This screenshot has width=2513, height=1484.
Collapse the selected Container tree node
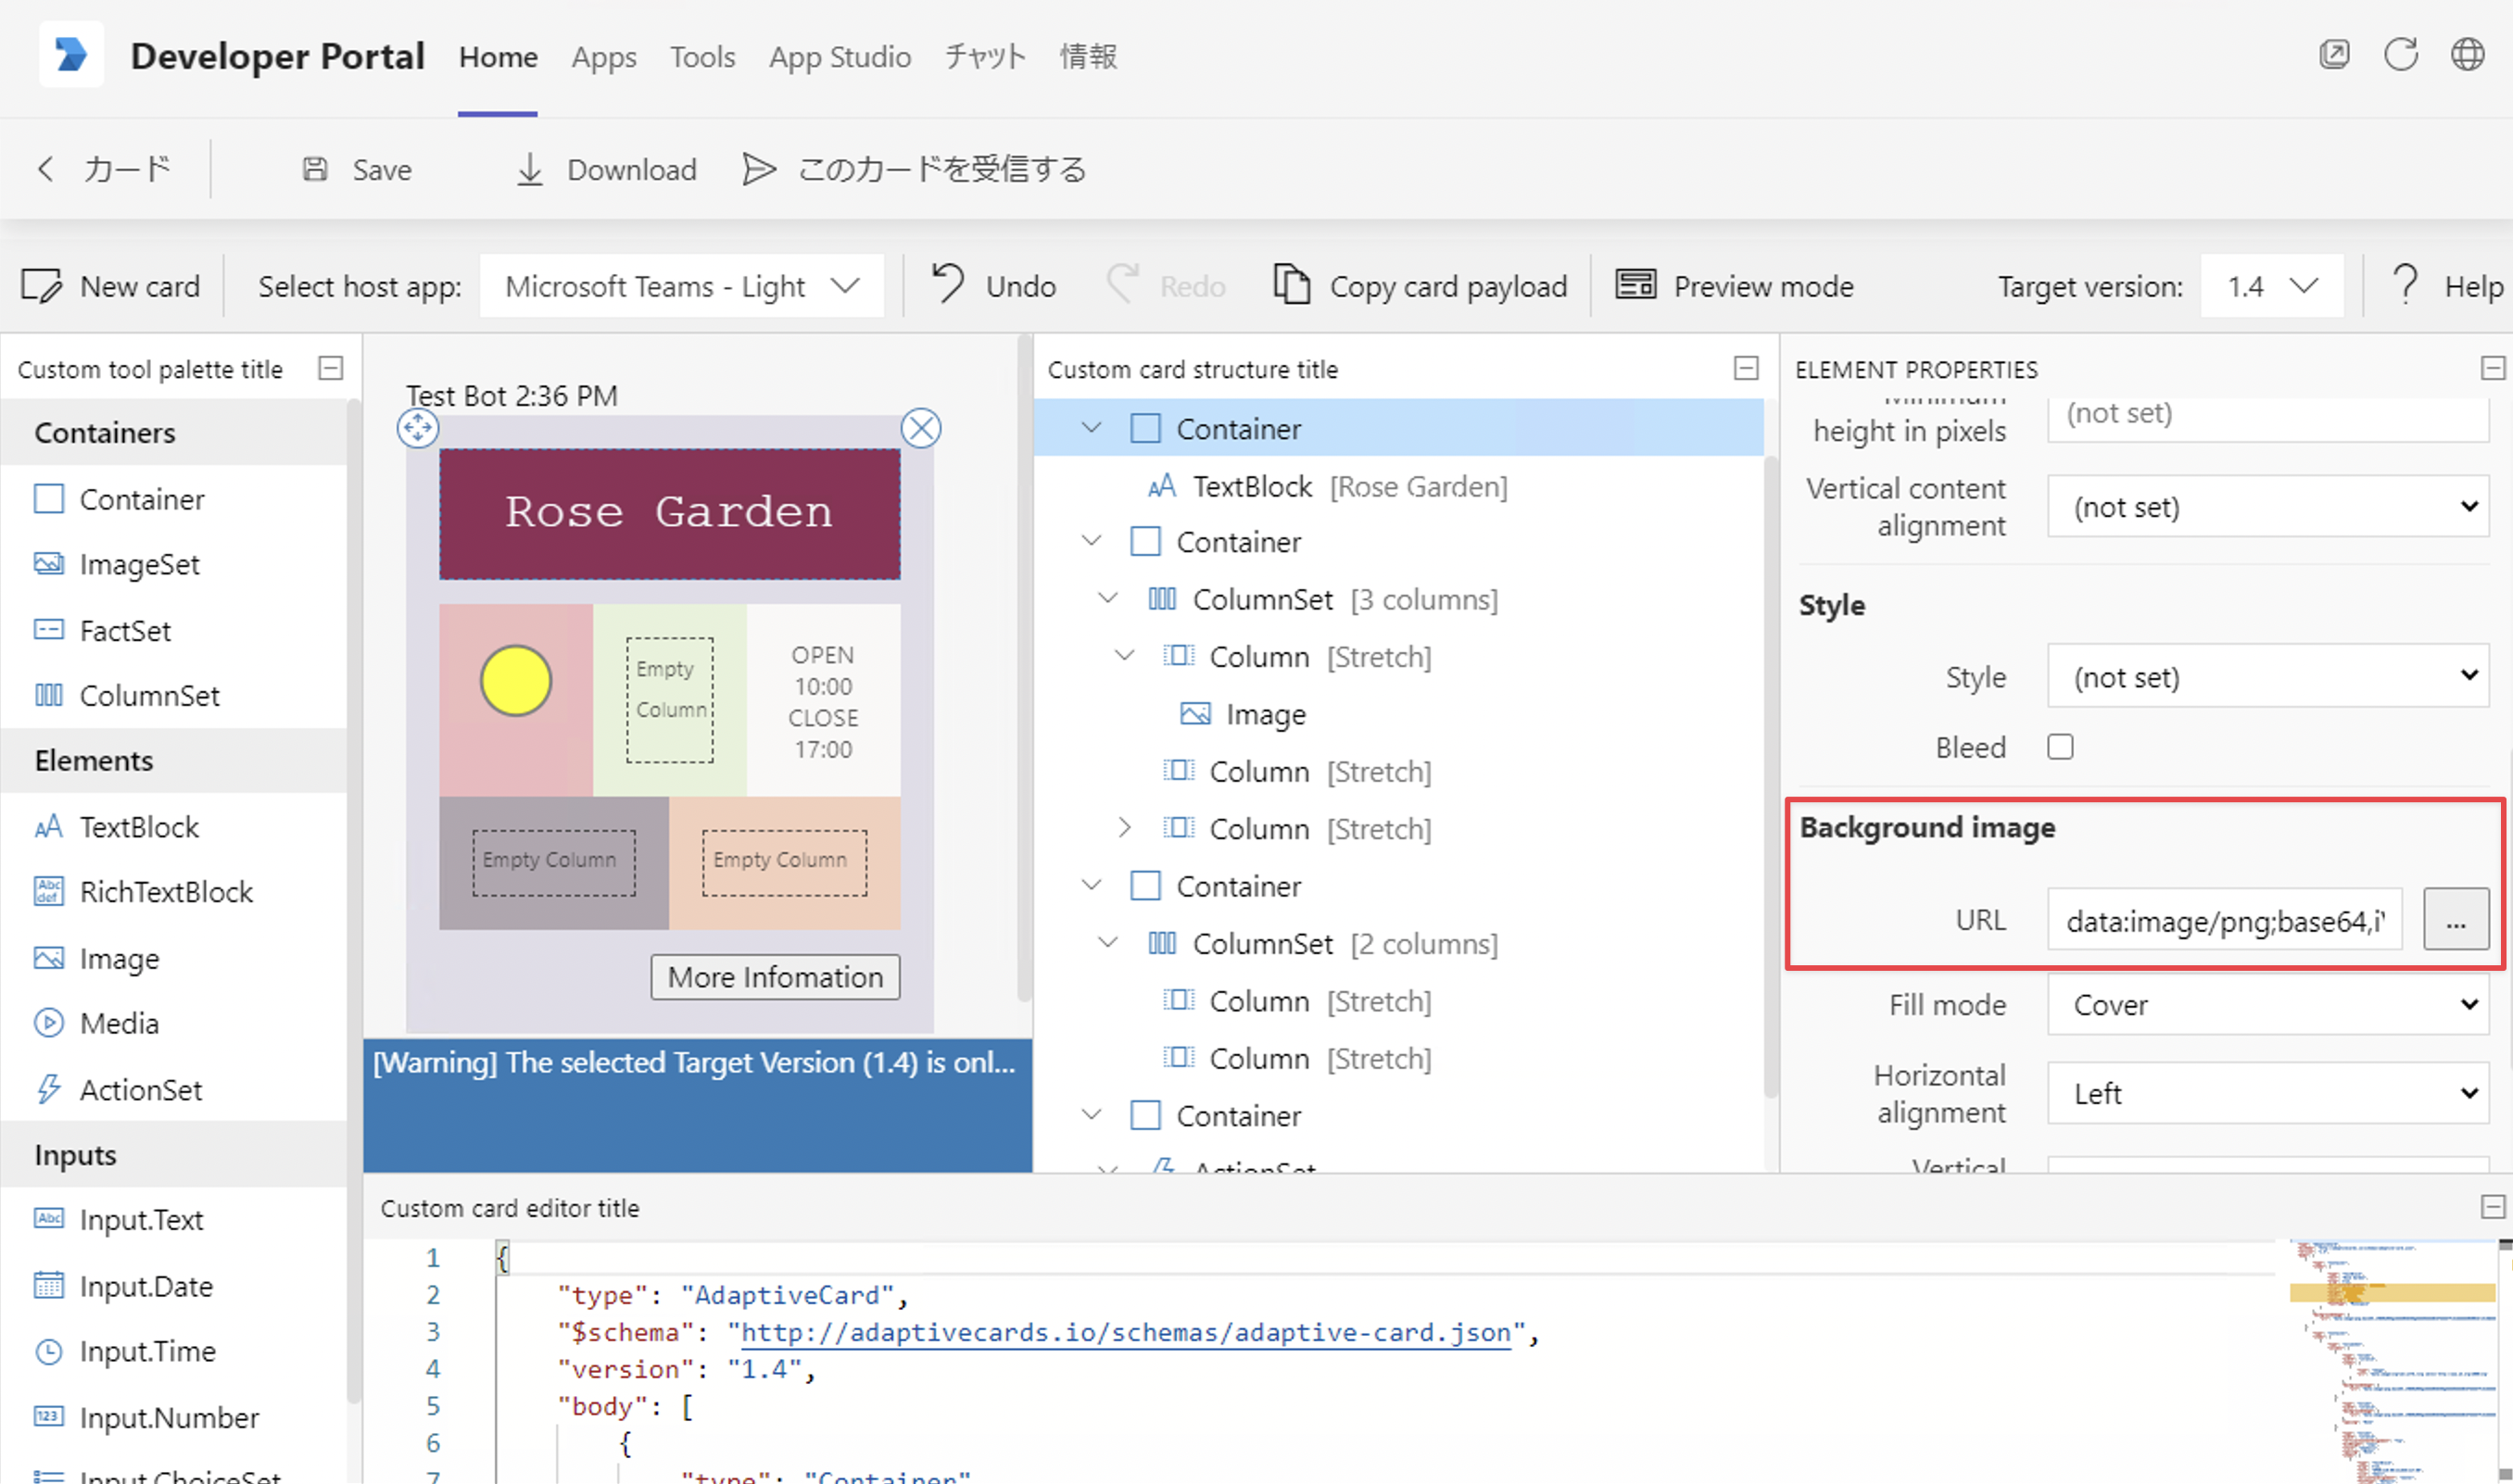coord(1091,428)
